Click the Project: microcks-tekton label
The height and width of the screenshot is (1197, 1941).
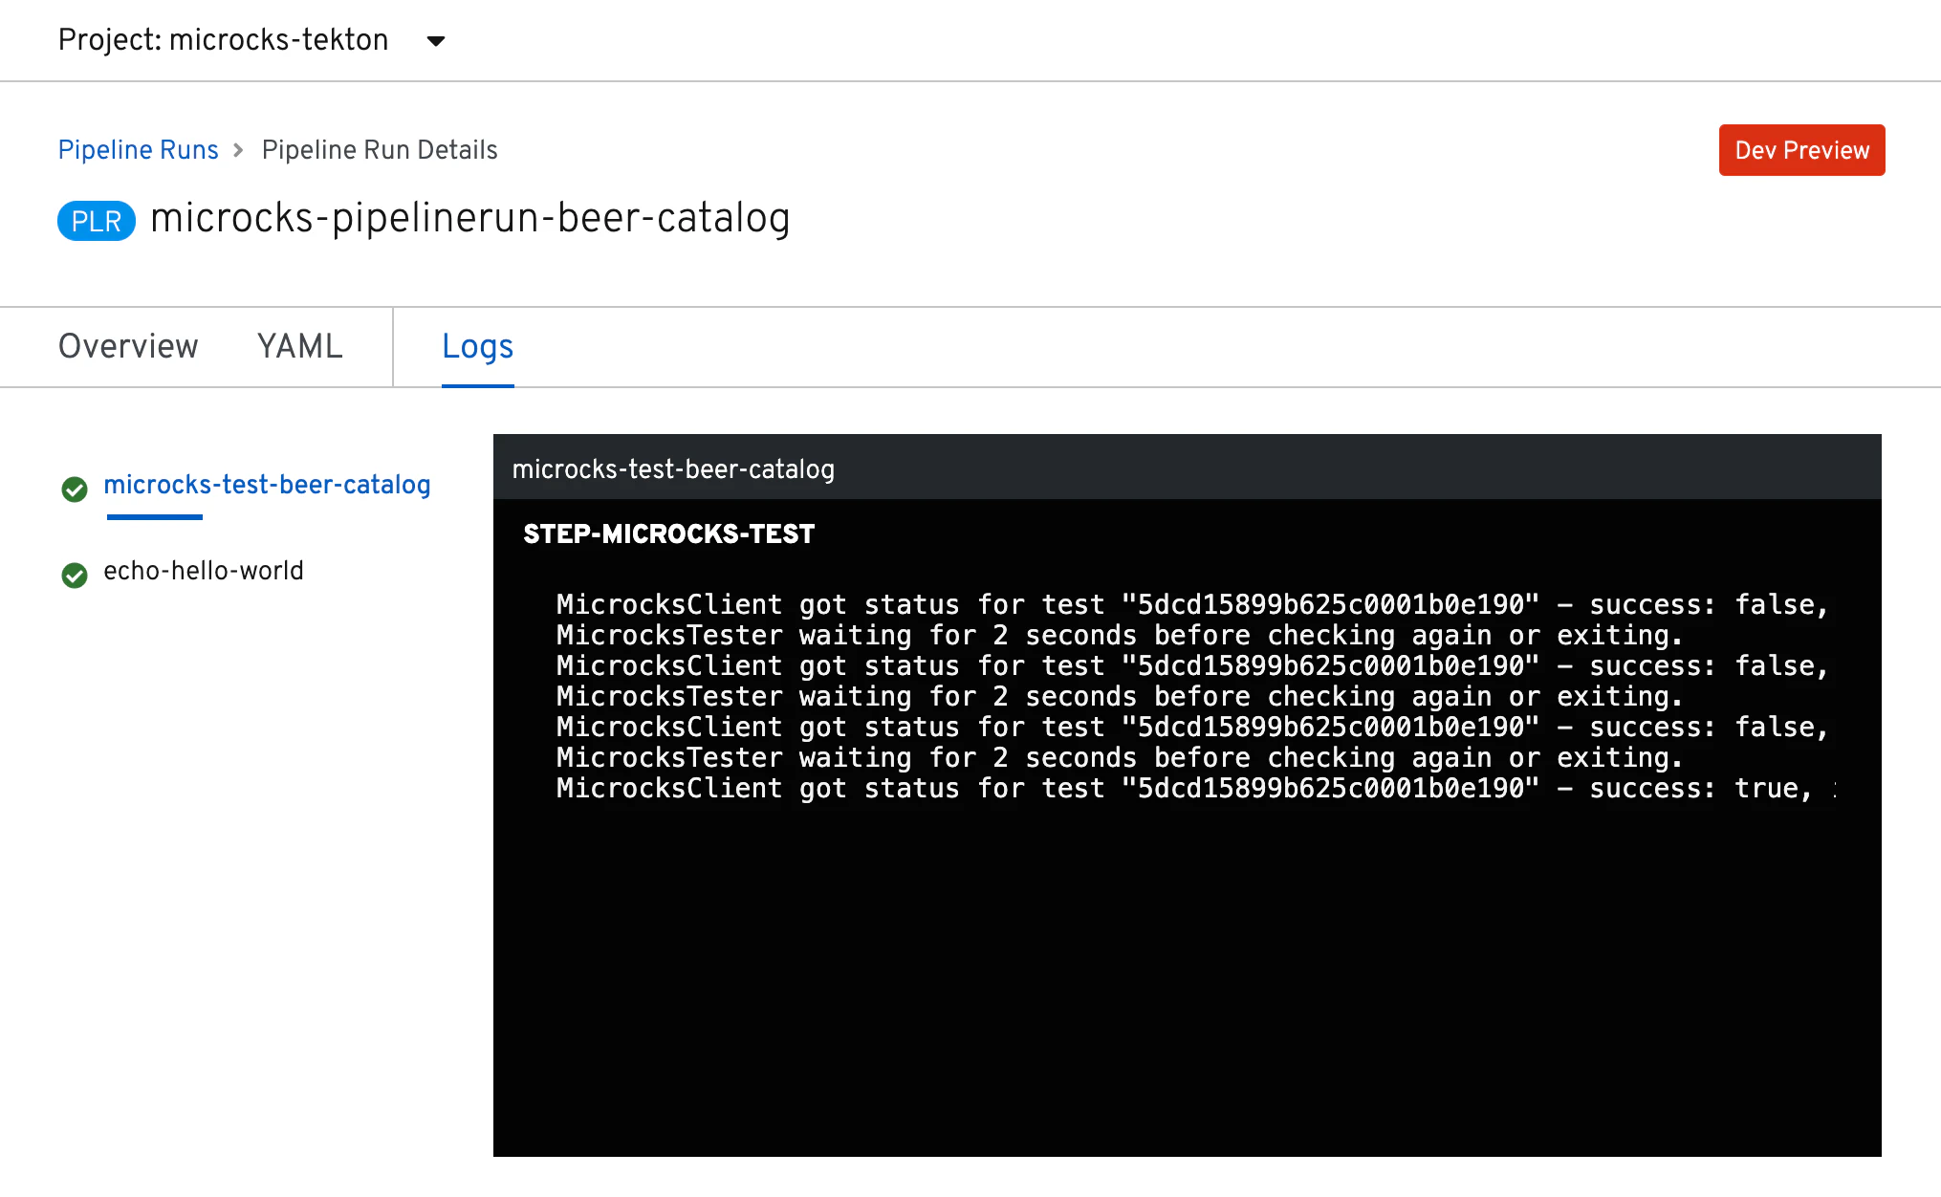click(223, 40)
